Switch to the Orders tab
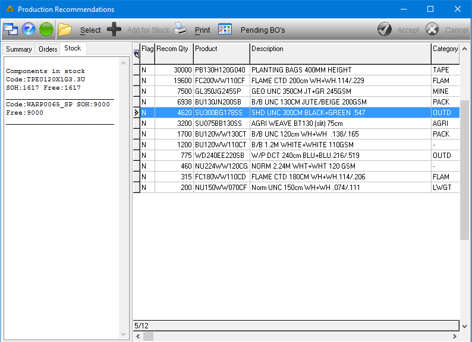 [x=48, y=49]
